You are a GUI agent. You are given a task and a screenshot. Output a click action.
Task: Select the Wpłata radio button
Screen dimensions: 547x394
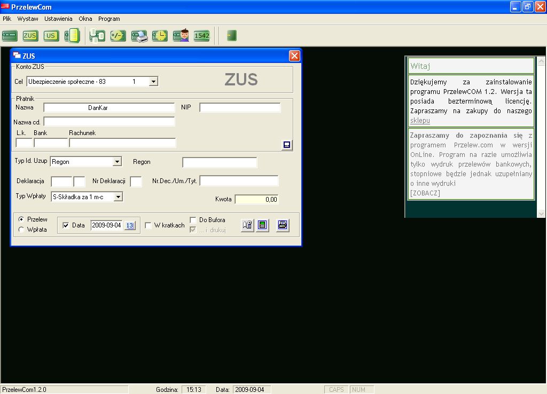pyautogui.click(x=21, y=230)
